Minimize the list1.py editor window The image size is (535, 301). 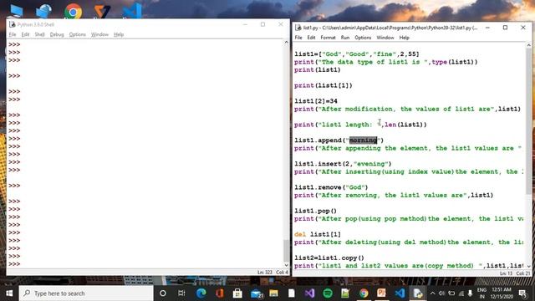(487, 28)
